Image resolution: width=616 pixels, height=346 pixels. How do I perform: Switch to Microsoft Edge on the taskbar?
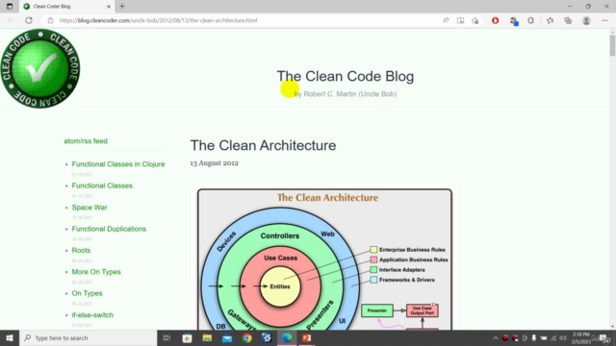287,337
